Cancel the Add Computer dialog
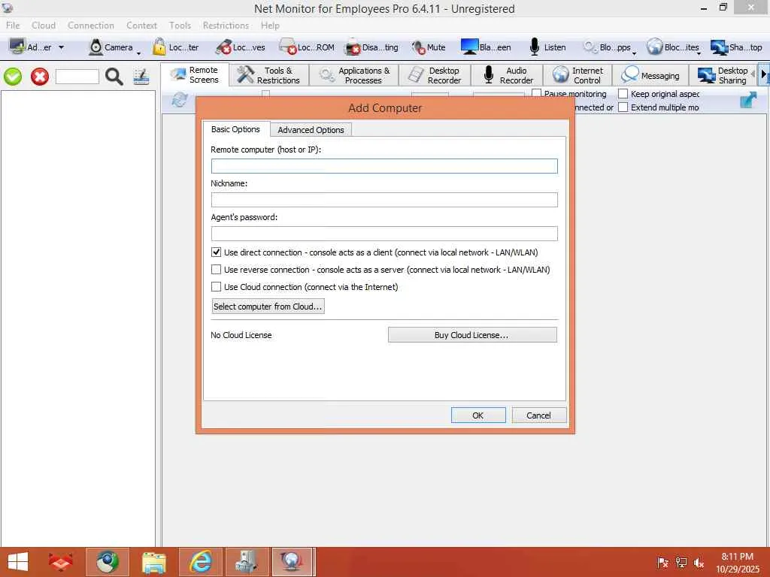 [x=538, y=415]
